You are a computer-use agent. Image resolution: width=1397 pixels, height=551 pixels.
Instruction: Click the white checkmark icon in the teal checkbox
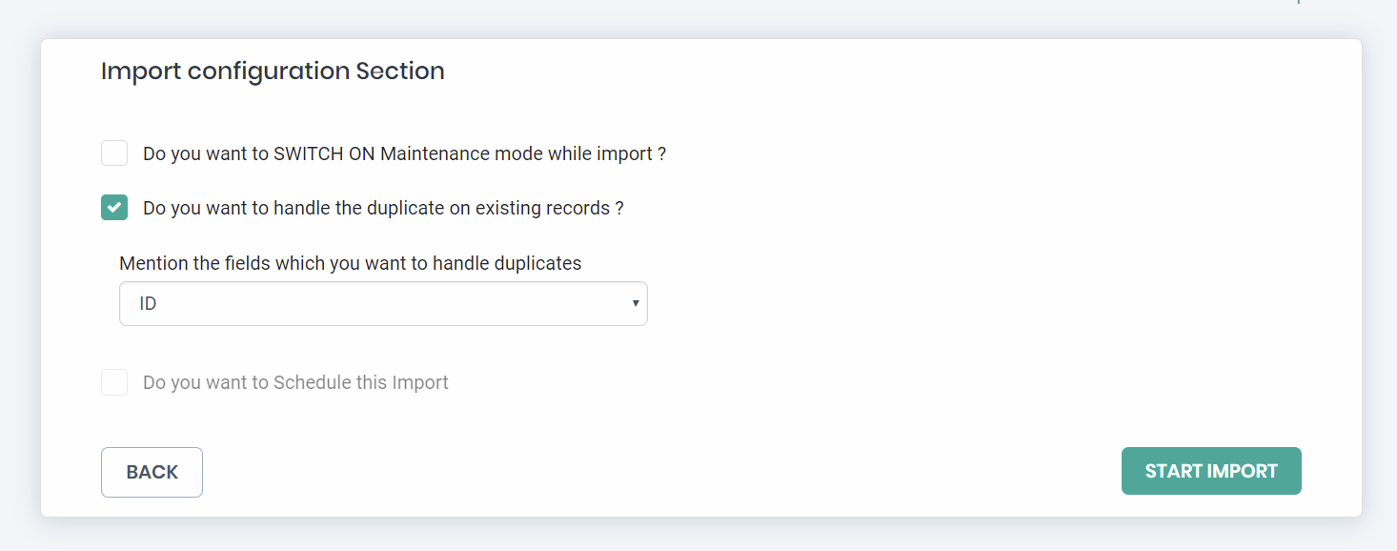(114, 208)
